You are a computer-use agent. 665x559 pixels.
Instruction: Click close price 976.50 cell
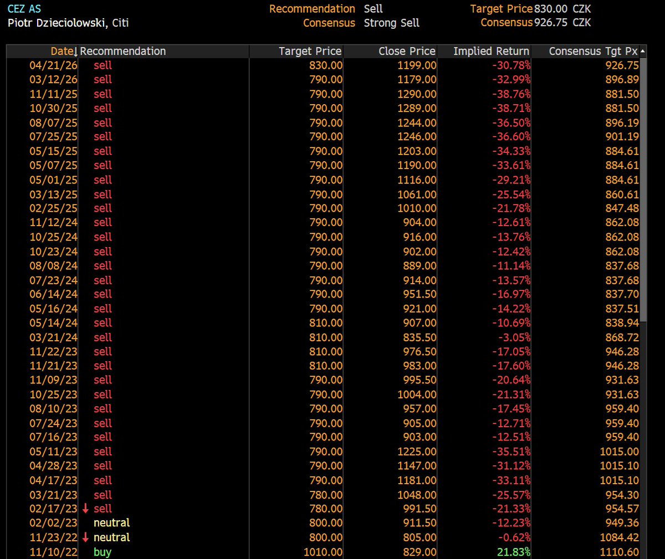[420, 351]
